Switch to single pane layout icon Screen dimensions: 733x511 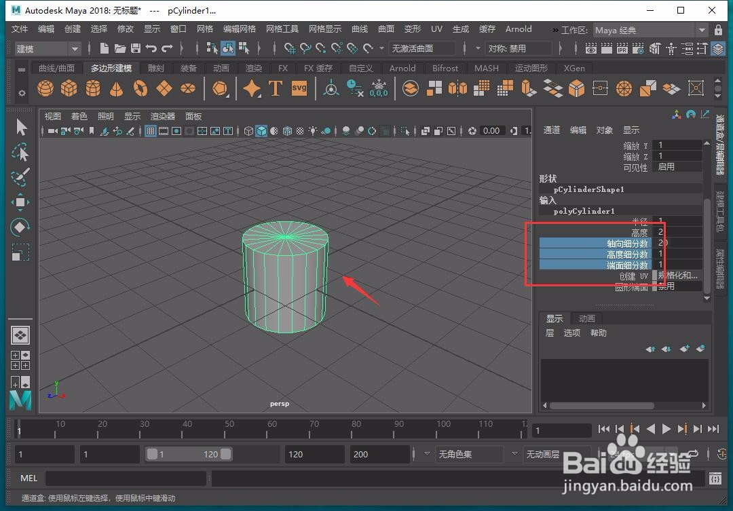point(20,335)
